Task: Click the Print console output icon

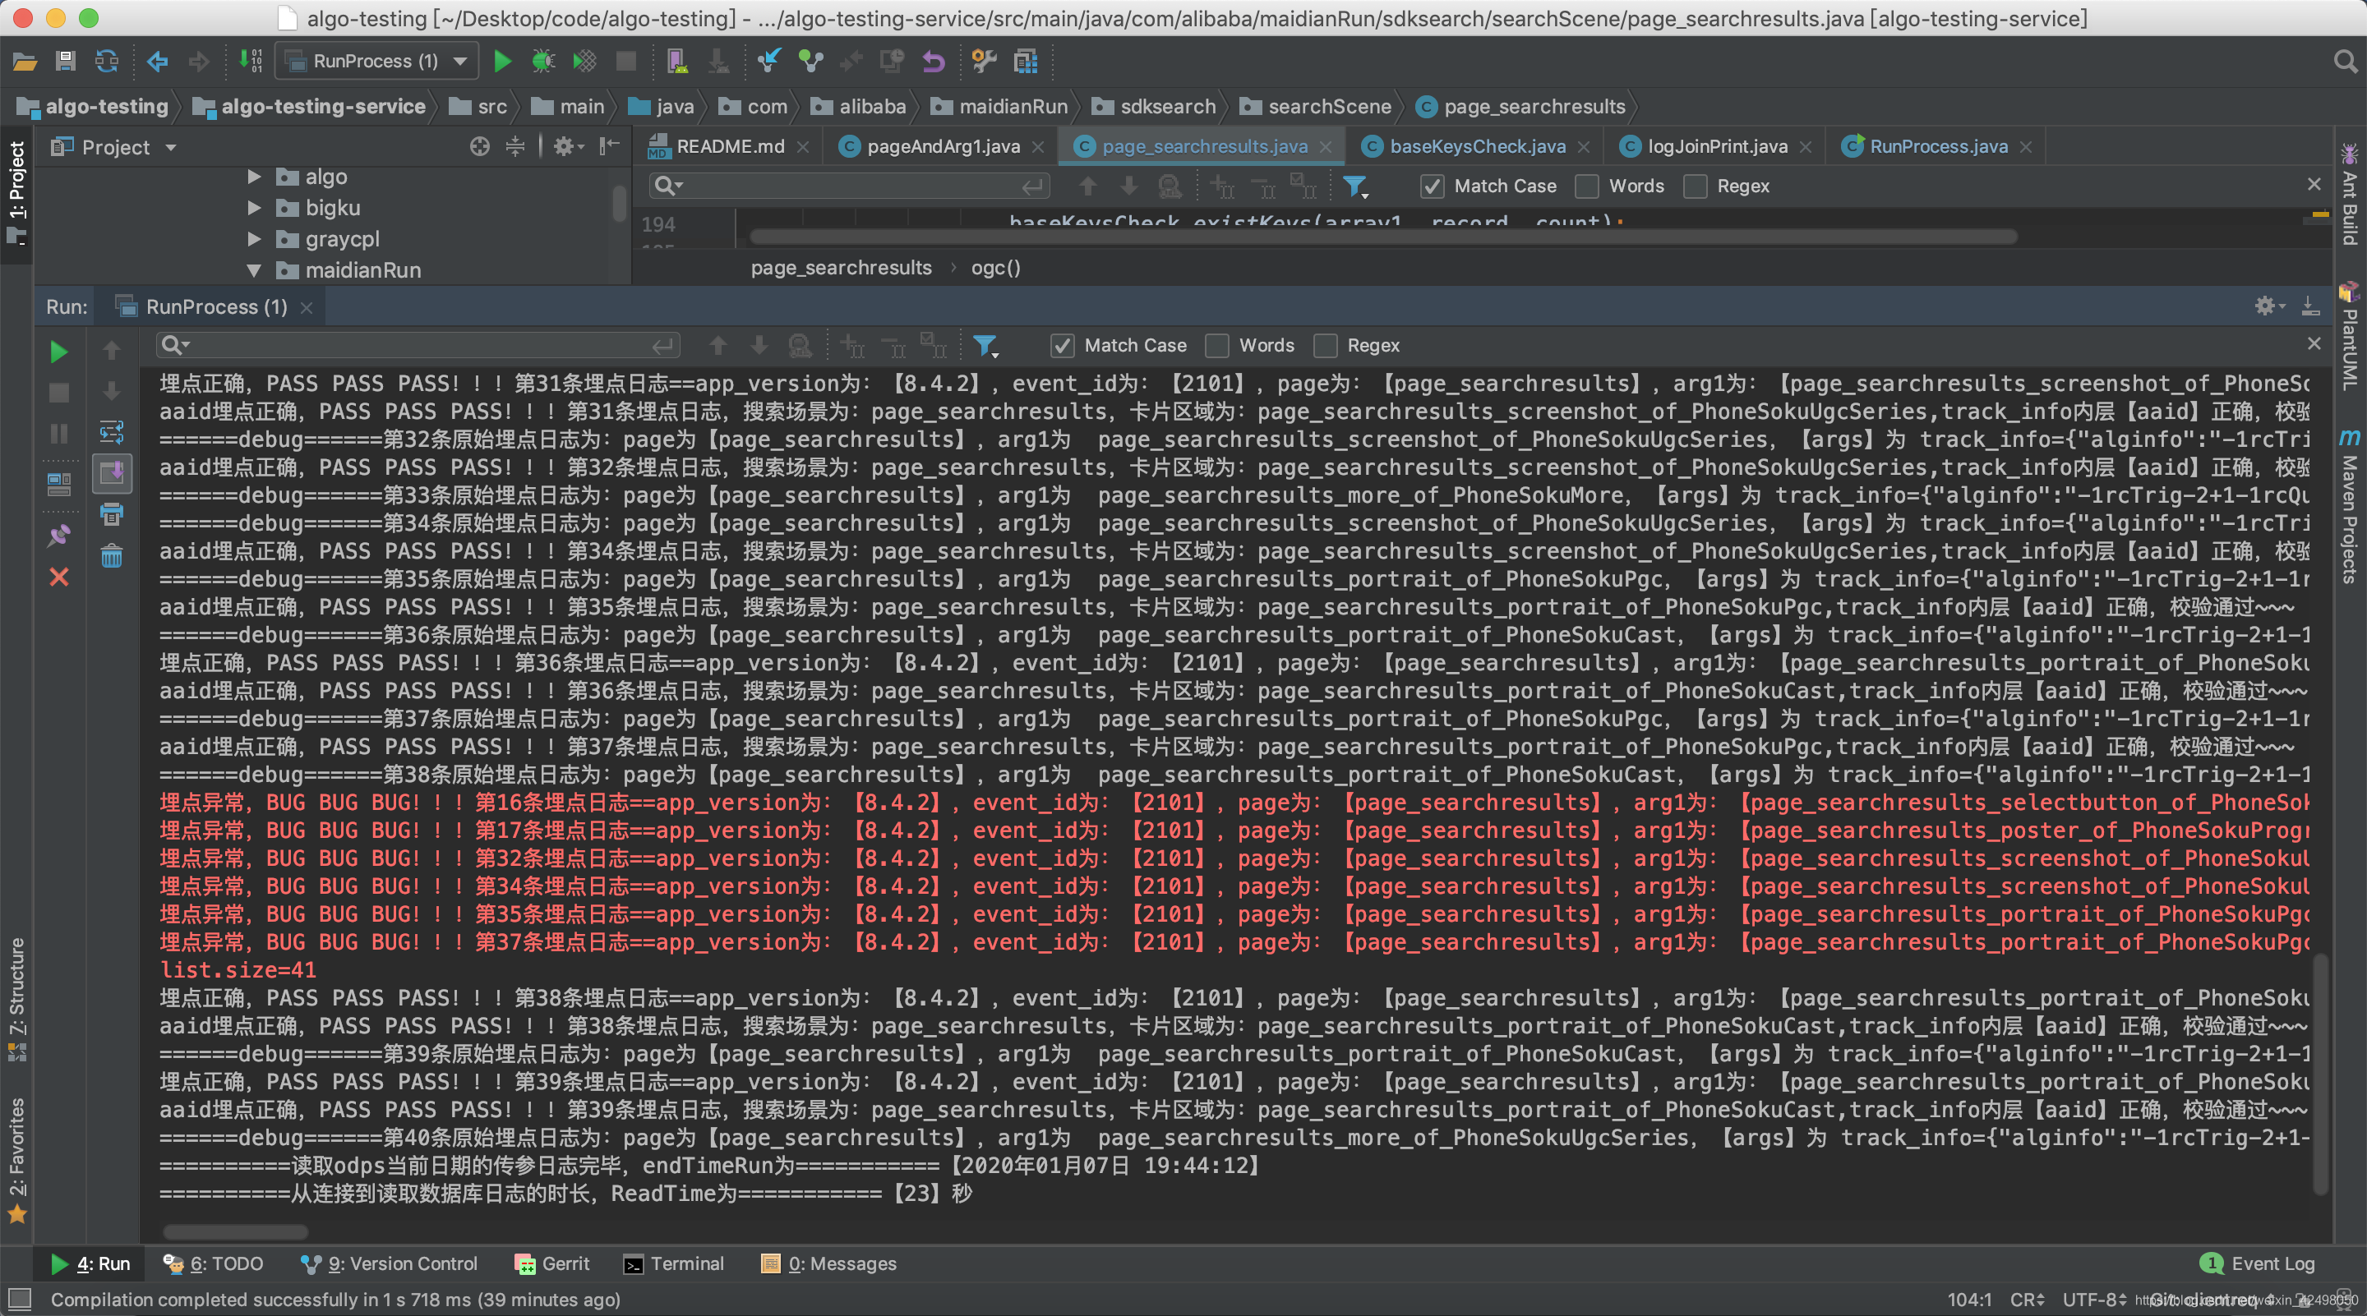Action: click(x=111, y=514)
